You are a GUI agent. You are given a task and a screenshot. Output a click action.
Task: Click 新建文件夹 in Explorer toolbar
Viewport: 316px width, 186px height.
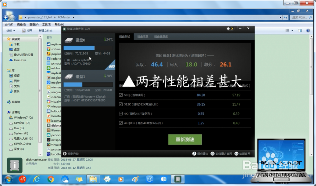(46, 31)
